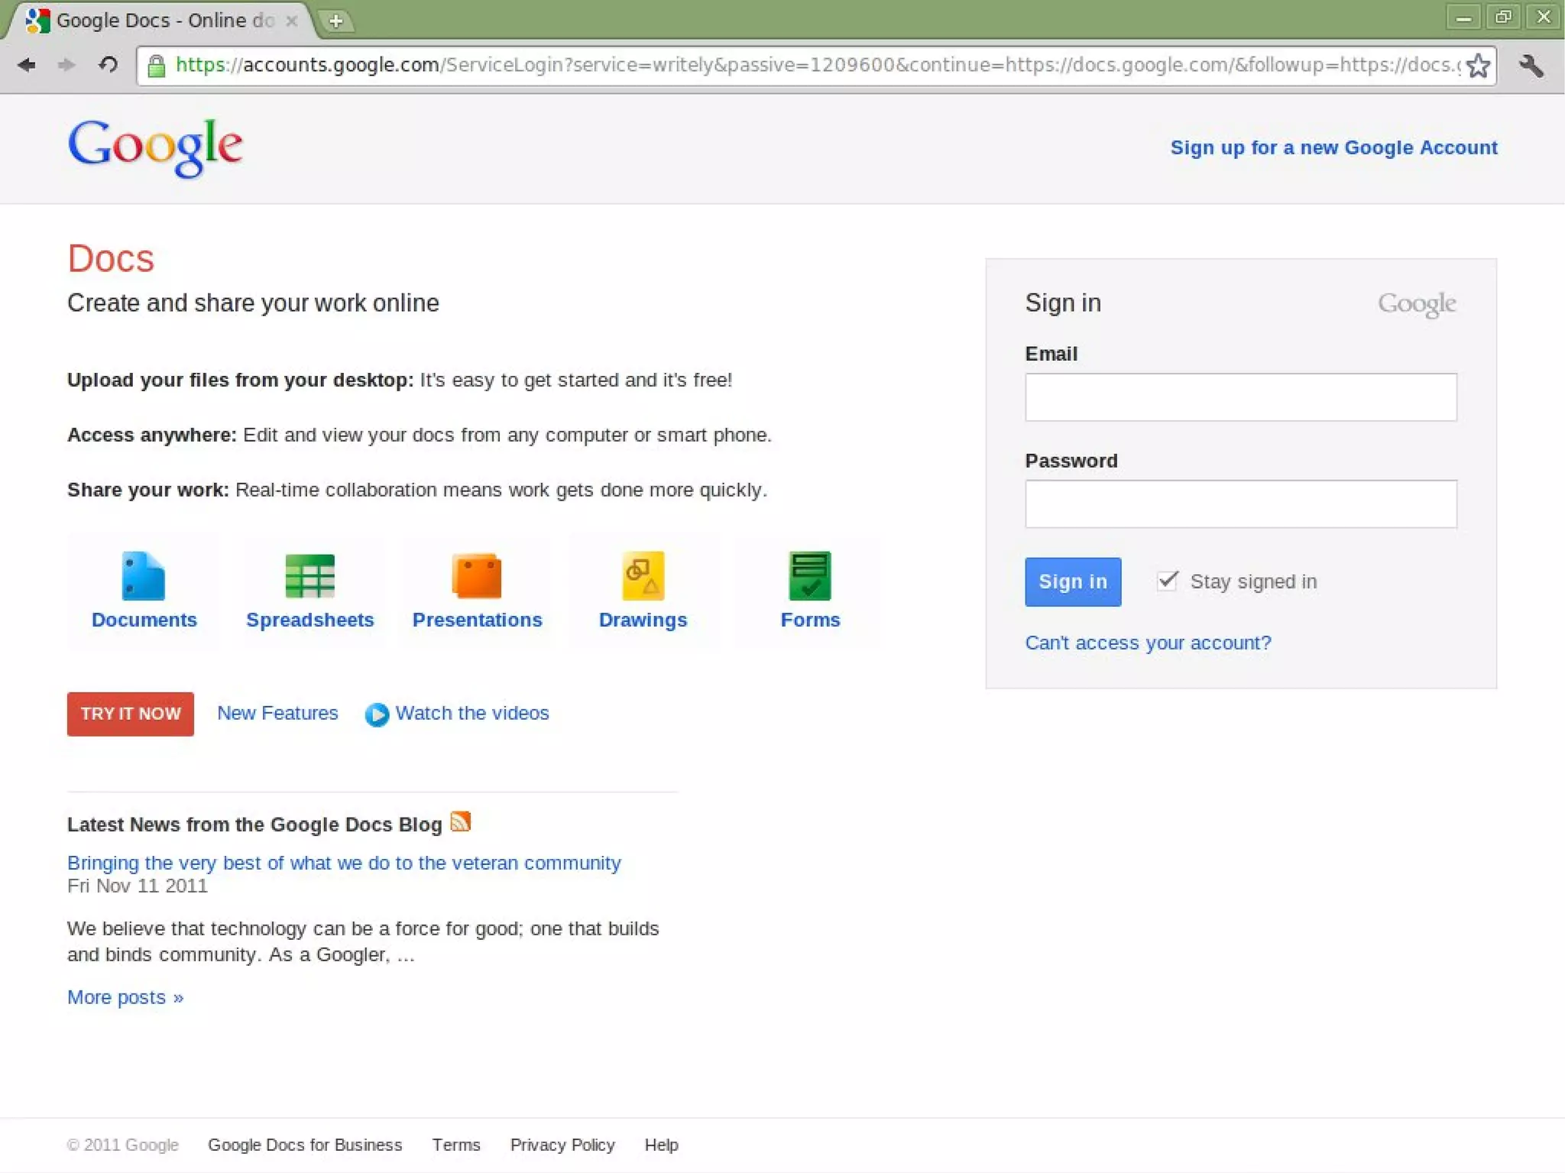
Task: Click inside the Email input field
Action: [x=1240, y=397]
